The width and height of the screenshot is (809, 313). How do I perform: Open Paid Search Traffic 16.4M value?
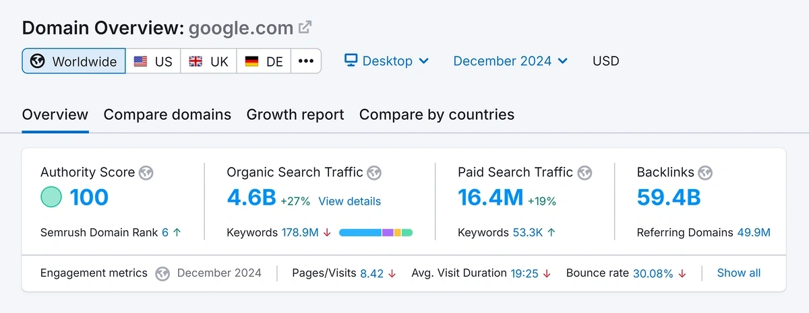click(491, 197)
